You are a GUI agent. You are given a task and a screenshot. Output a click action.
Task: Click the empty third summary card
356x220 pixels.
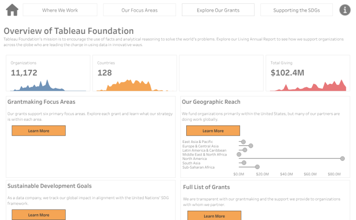point(221,73)
